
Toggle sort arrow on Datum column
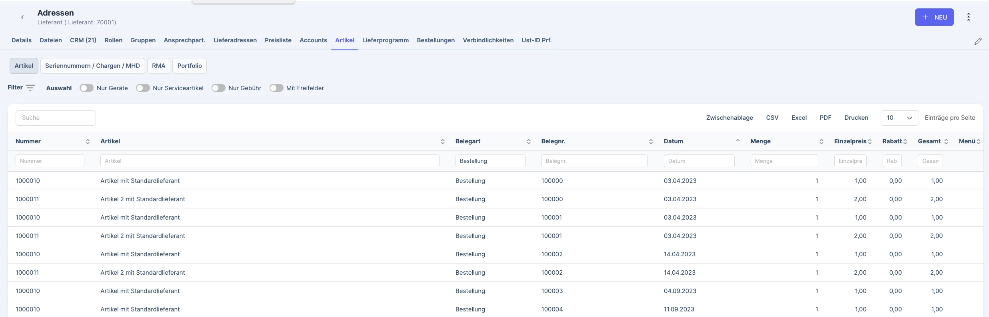[x=737, y=141]
